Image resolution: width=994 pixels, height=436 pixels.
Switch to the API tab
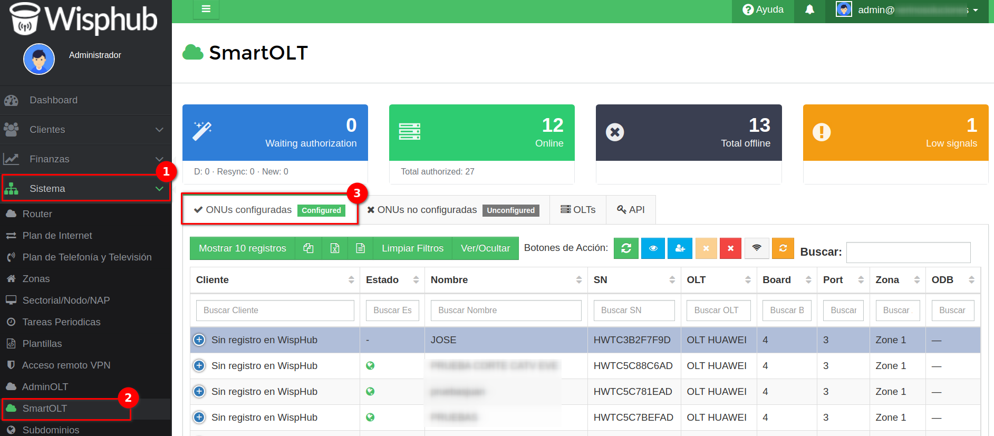631,210
